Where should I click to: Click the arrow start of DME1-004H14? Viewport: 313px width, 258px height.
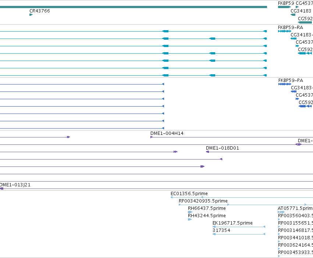(152, 137)
